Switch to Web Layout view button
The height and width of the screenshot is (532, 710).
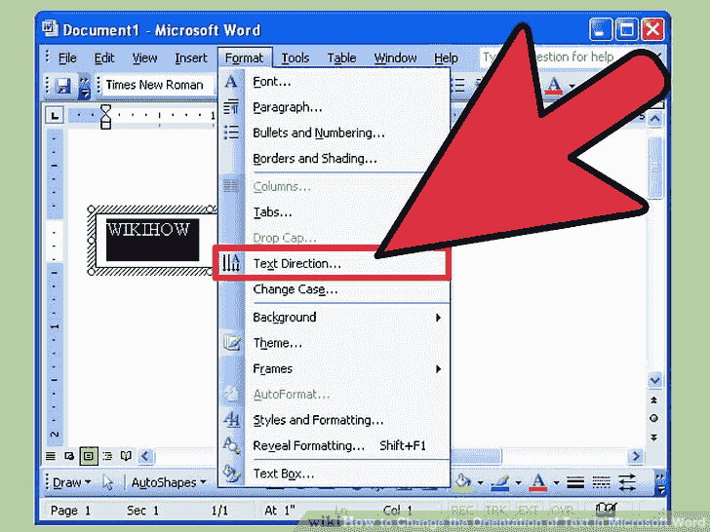click(69, 456)
